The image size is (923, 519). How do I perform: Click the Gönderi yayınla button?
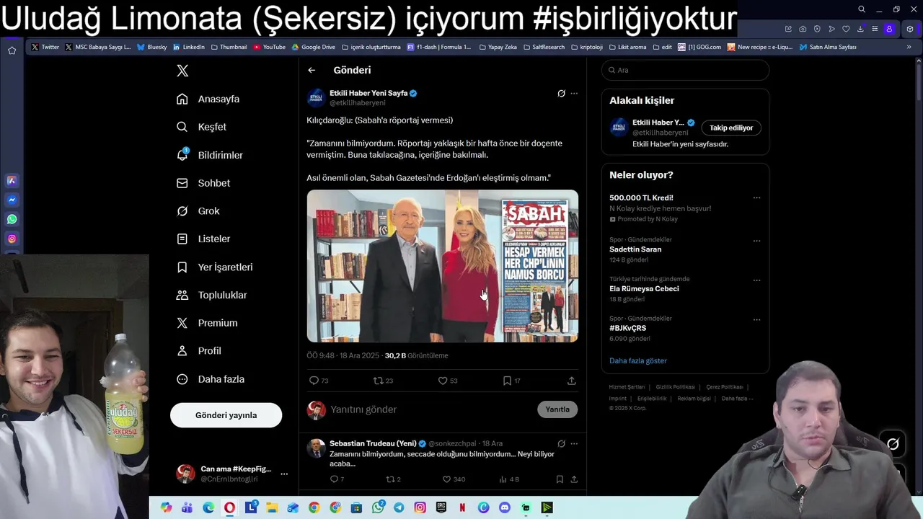(226, 415)
